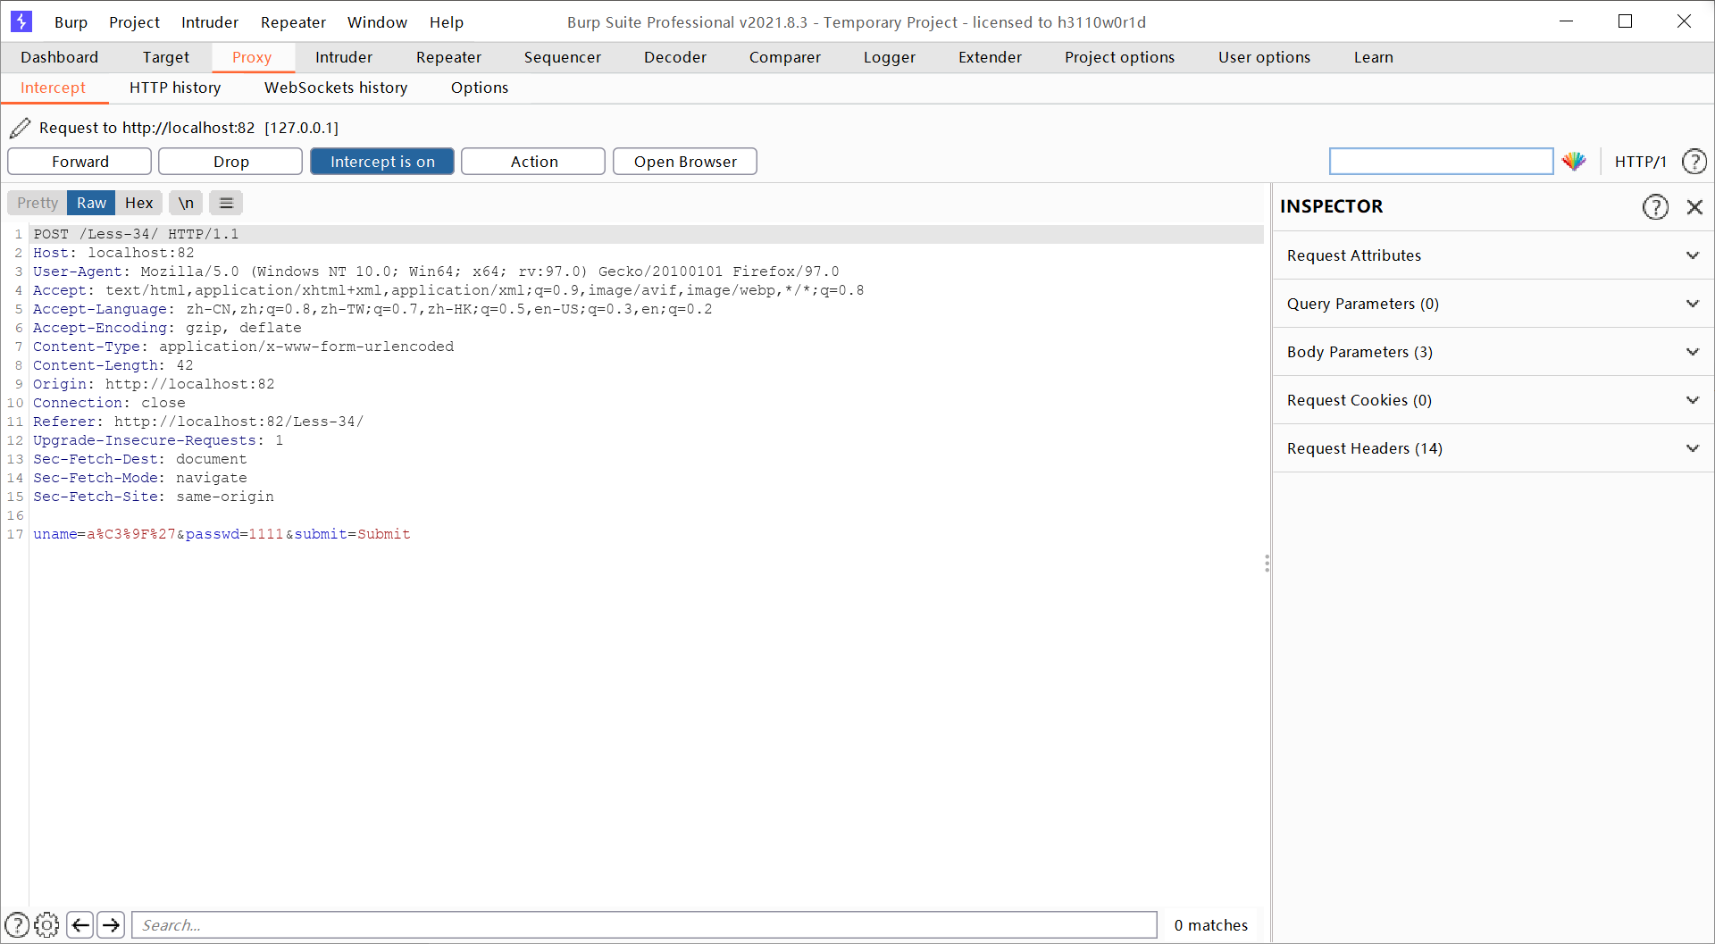This screenshot has height=944, width=1715.
Task: Open the message editor hamburger menu
Action: (x=226, y=203)
